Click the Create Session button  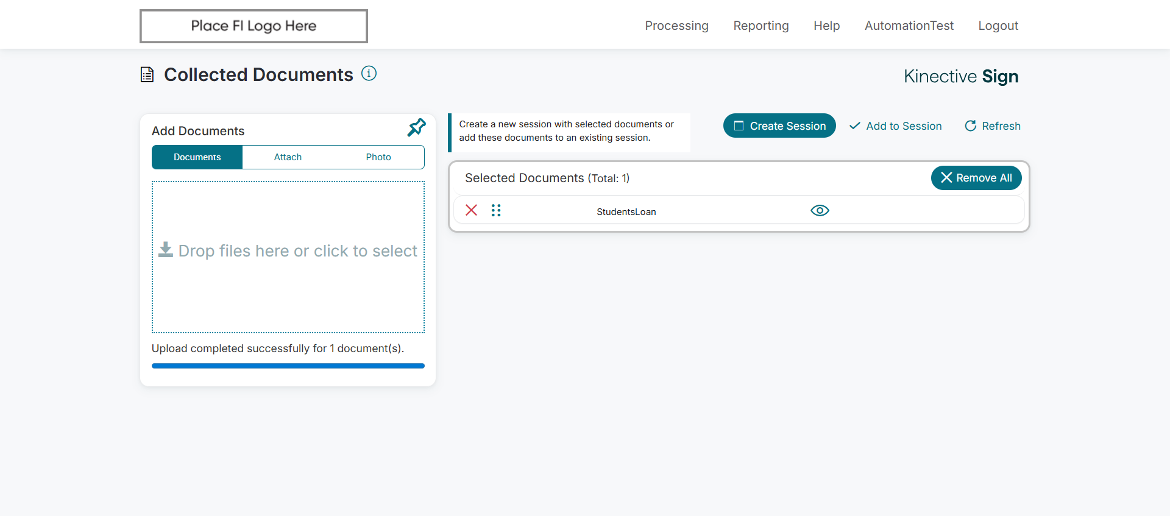tap(779, 125)
